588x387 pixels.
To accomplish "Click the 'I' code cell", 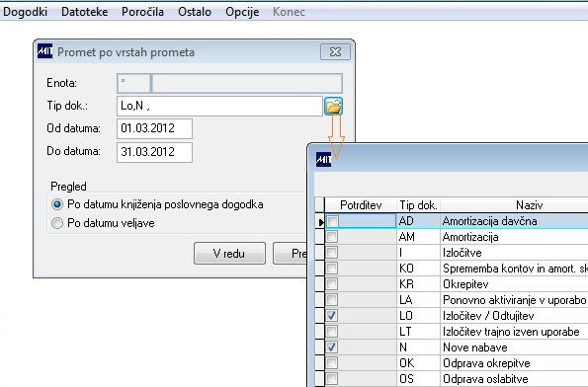I will click(418, 253).
